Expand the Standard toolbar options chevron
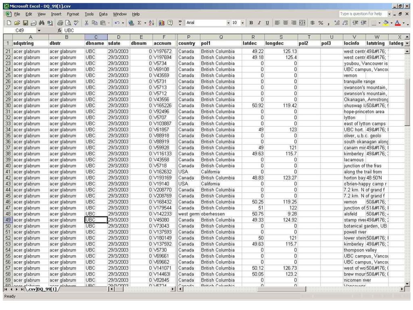Image resolution: width=413 pixels, height=310 pixels. 180,23
